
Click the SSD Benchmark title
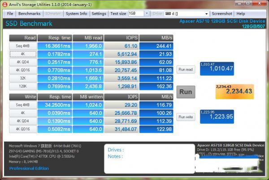(29, 24)
